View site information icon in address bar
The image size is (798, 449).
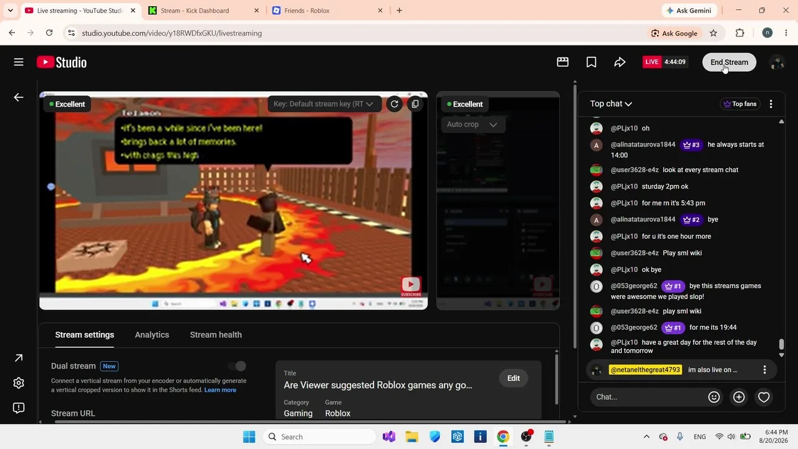pyautogui.click(x=71, y=33)
